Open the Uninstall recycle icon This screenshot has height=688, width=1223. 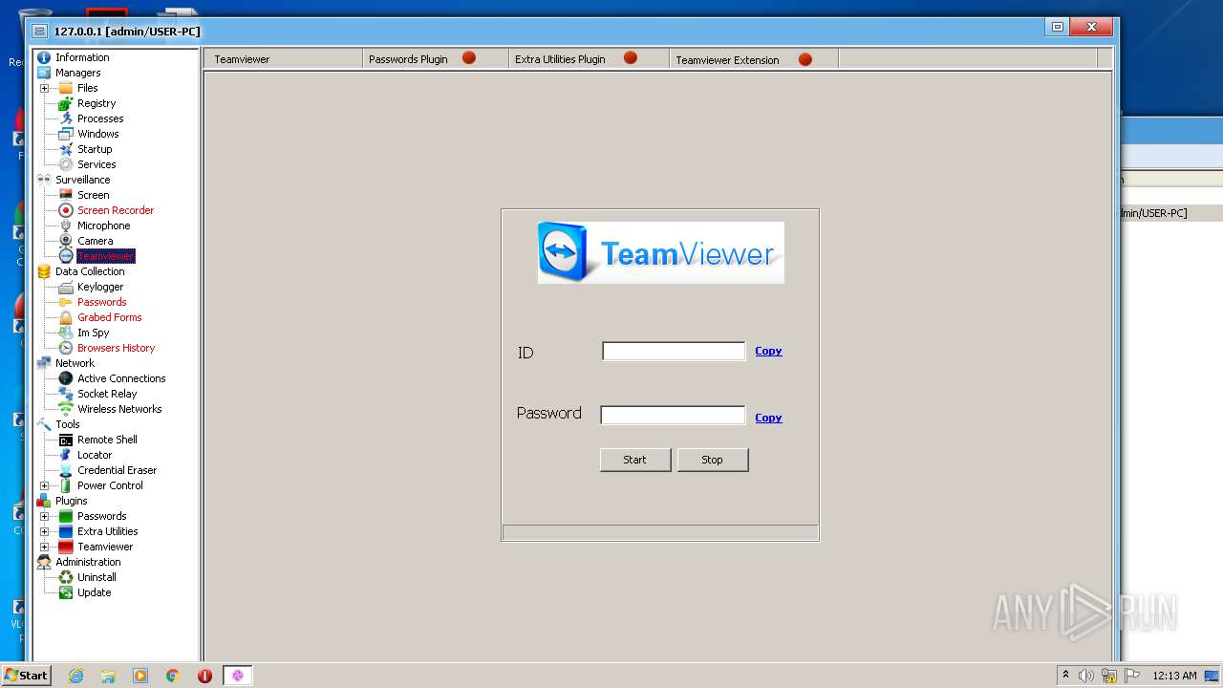pyautogui.click(x=66, y=577)
